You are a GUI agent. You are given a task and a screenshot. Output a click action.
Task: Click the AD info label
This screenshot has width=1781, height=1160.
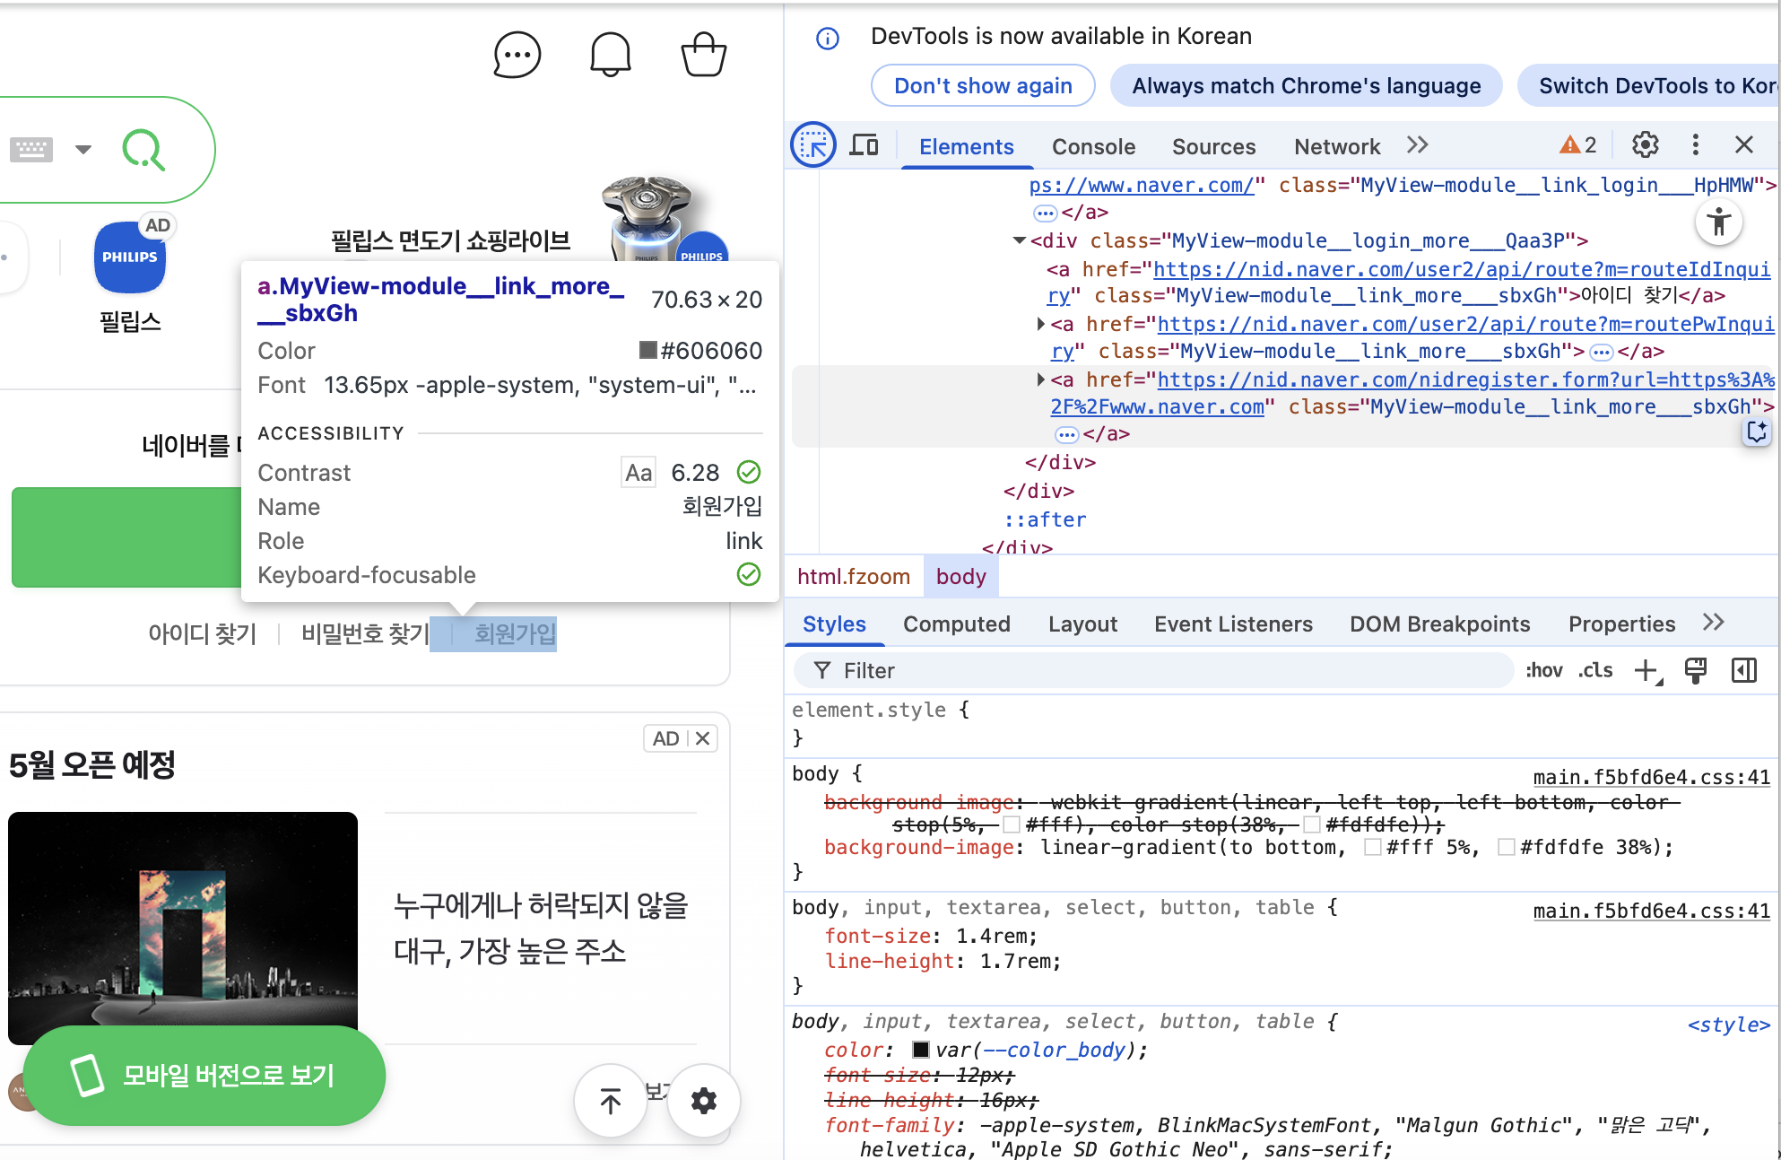pyautogui.click(x=665, y=738)
